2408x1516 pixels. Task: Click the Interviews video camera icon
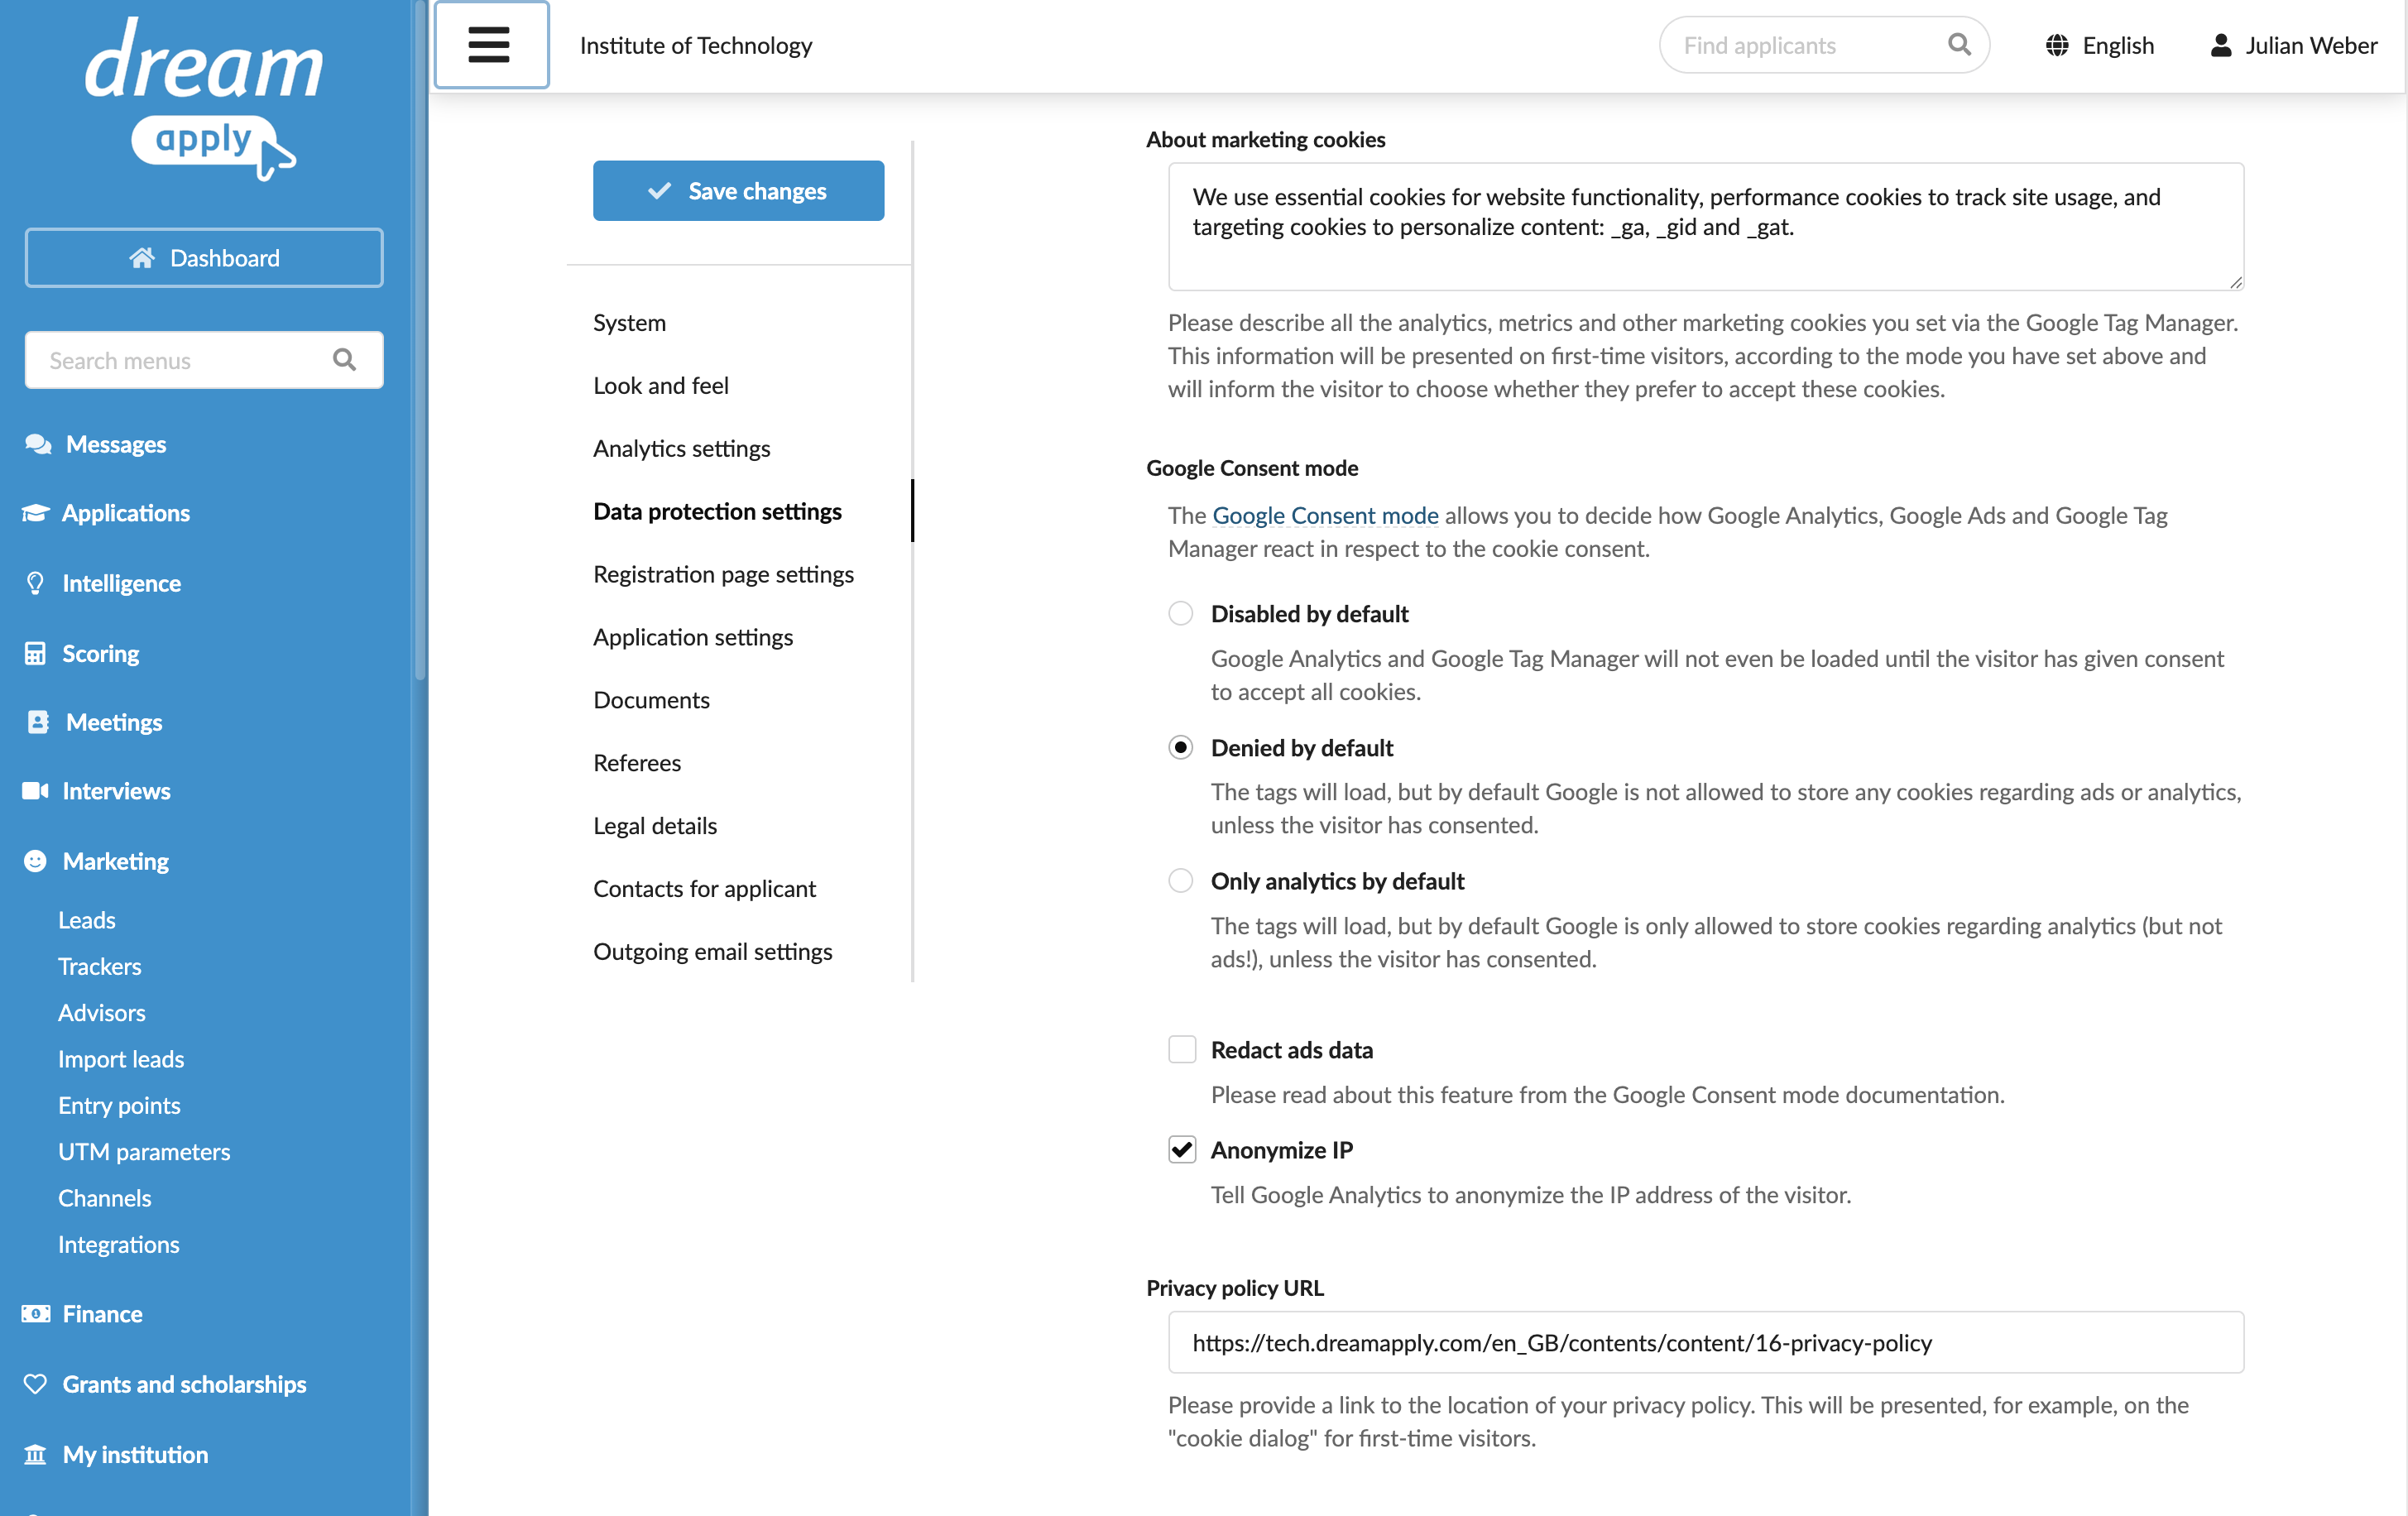36,791
